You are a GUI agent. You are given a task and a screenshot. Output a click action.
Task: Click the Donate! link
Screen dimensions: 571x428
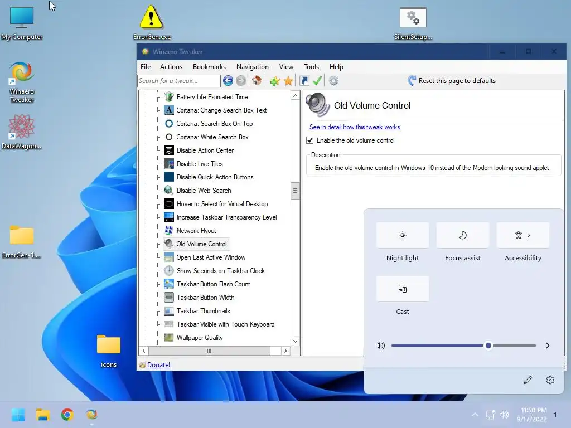pos(158,364)
